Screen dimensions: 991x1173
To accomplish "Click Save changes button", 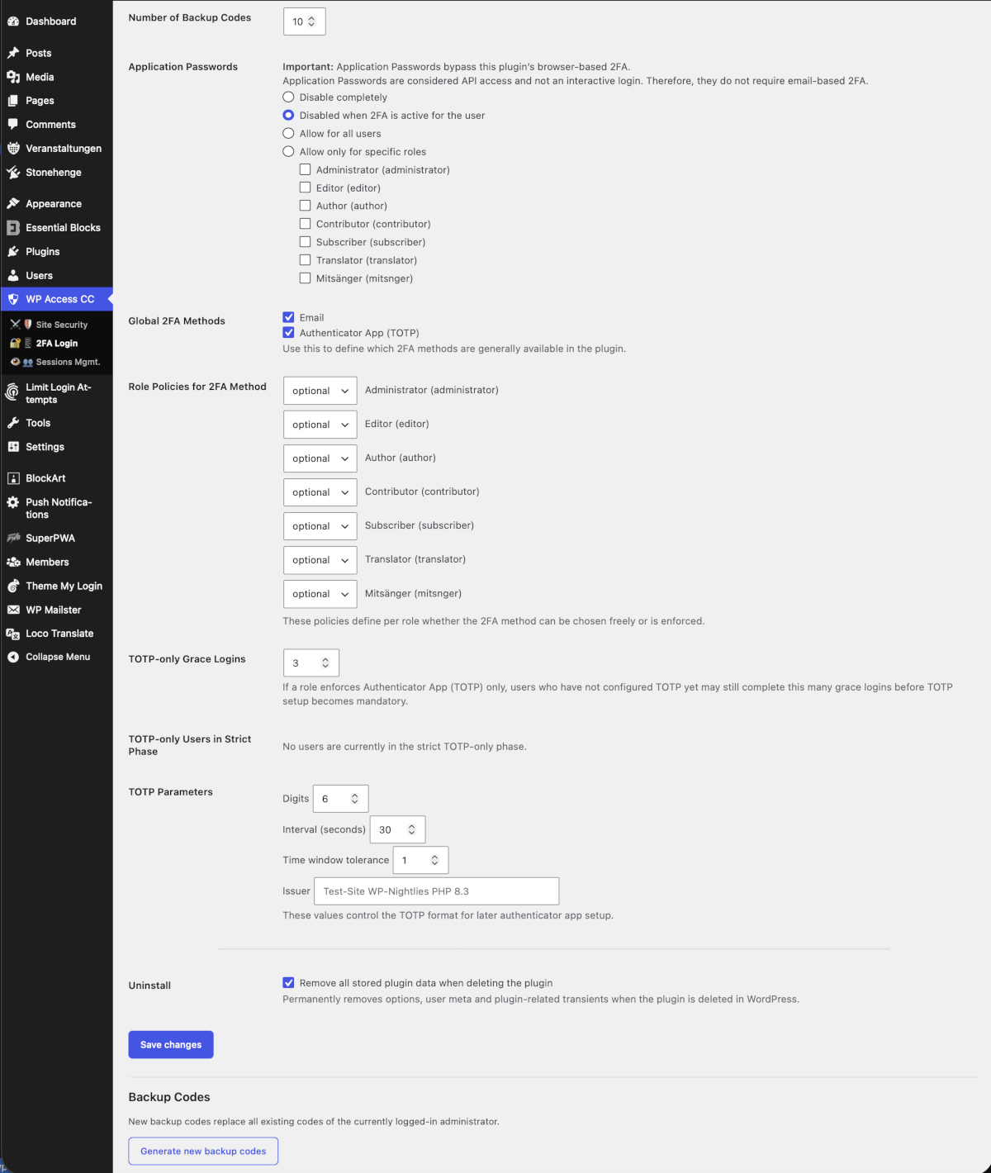I will (171, 1044).
